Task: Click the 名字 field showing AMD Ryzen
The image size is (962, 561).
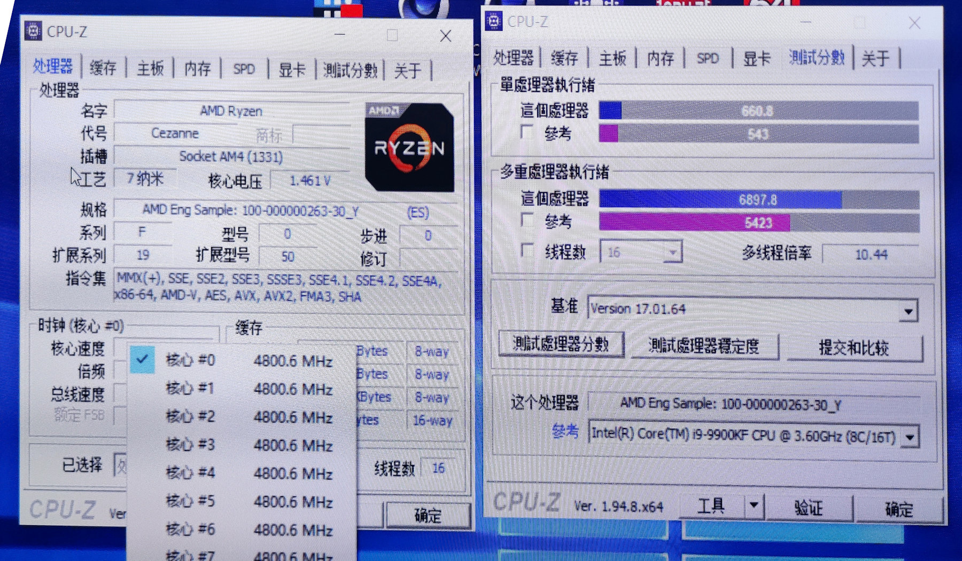Action: [232, 111]
